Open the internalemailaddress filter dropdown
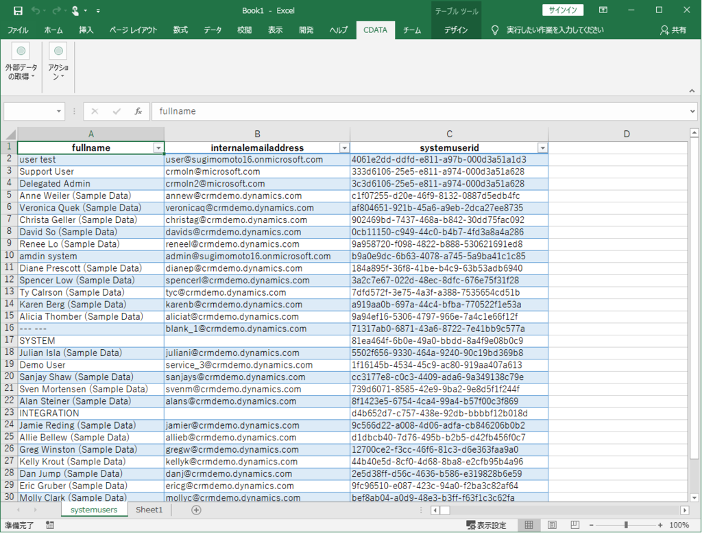702x533 pixels. pos(344,147)
